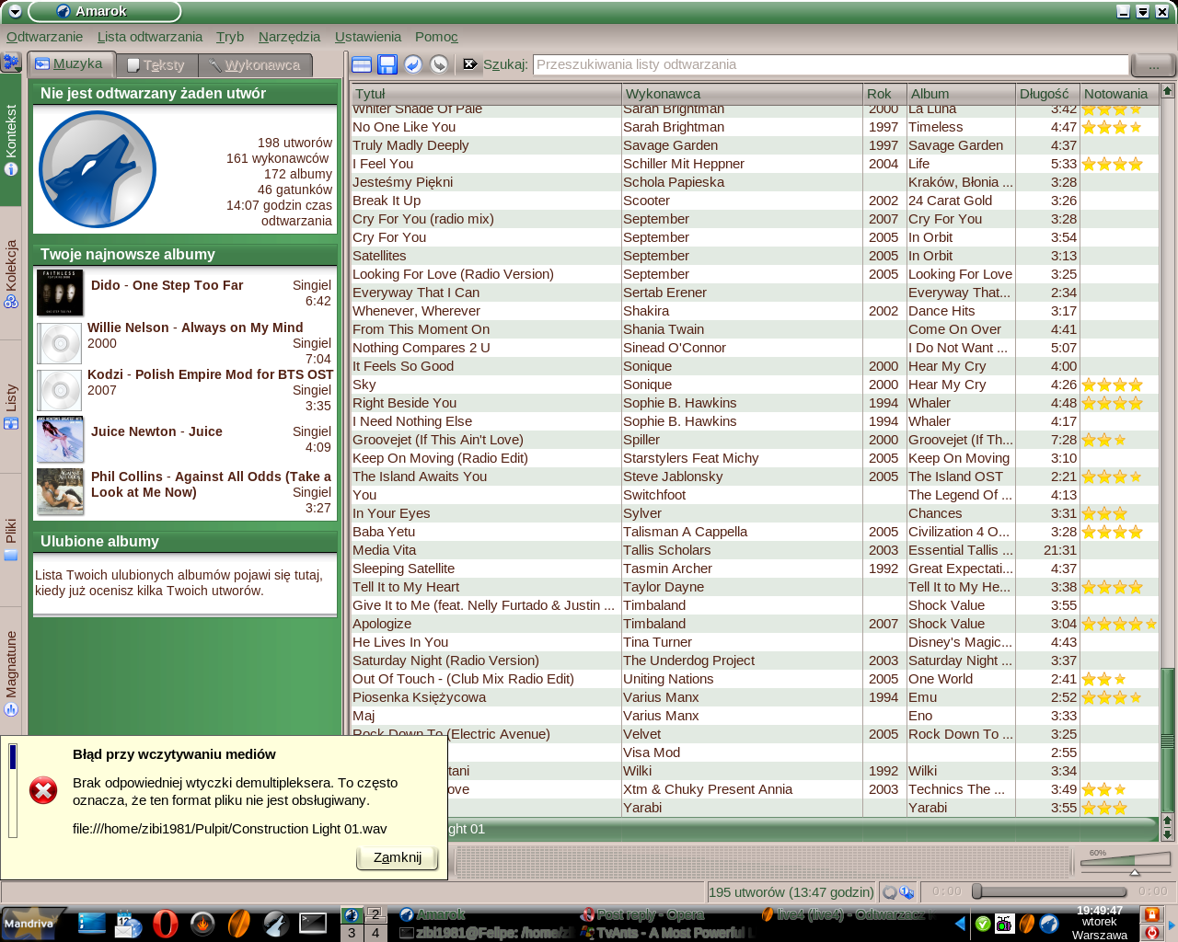Click the star rating for Apologize
The image size is (1178, 942).
[1119, 624]
